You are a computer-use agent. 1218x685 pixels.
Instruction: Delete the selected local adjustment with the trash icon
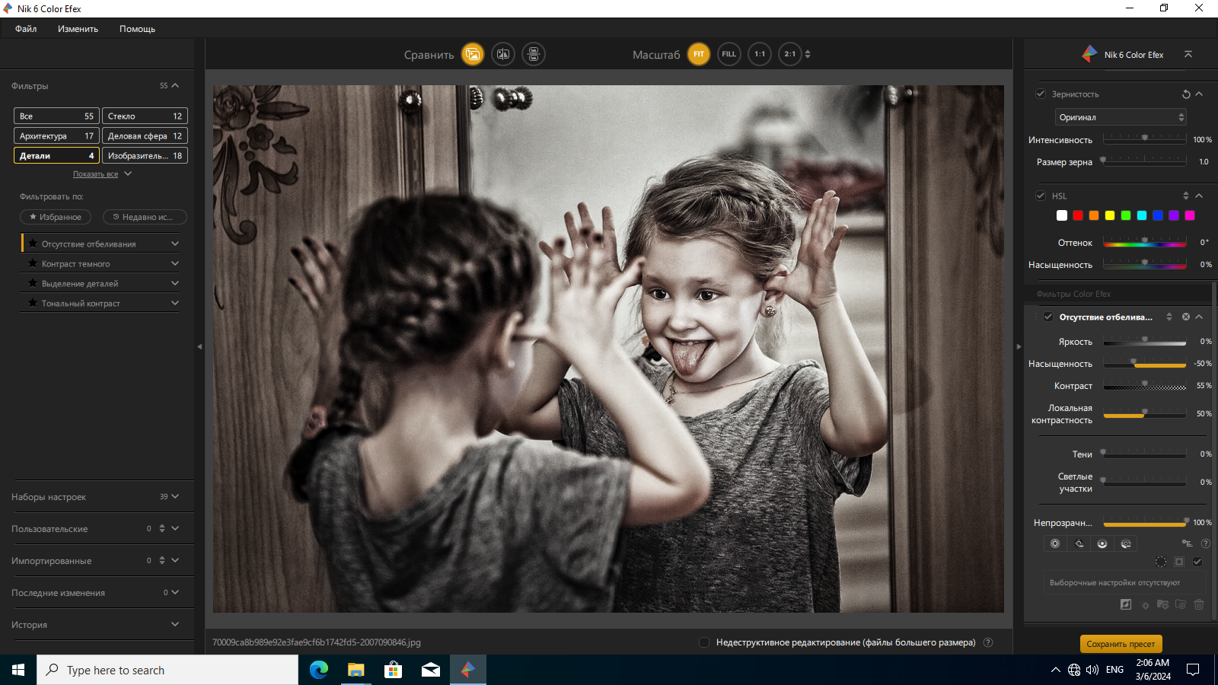pos(1199,604)
